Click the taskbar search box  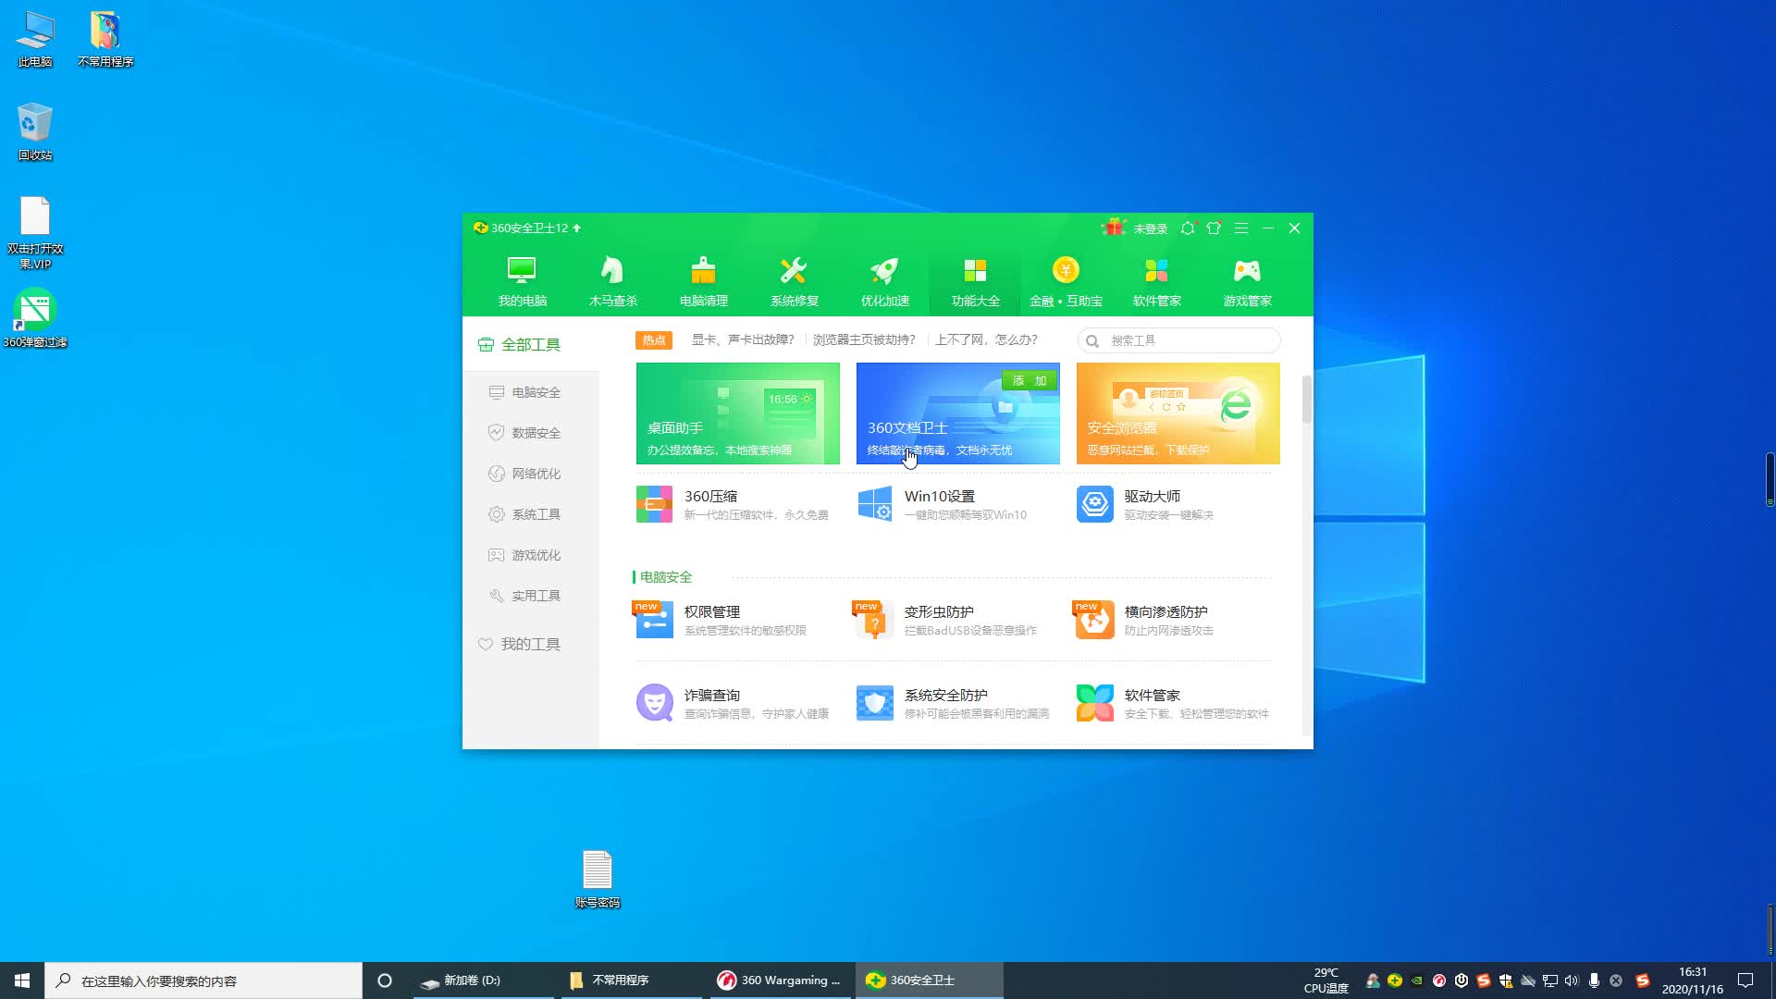coord(203,980)
